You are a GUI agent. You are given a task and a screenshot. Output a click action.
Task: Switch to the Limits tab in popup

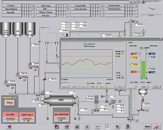[x=74, y=87]
